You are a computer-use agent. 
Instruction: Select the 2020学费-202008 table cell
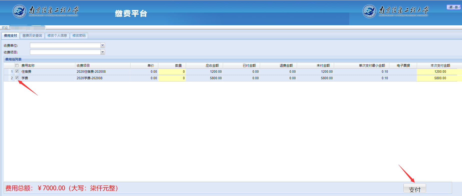point(89,78)
